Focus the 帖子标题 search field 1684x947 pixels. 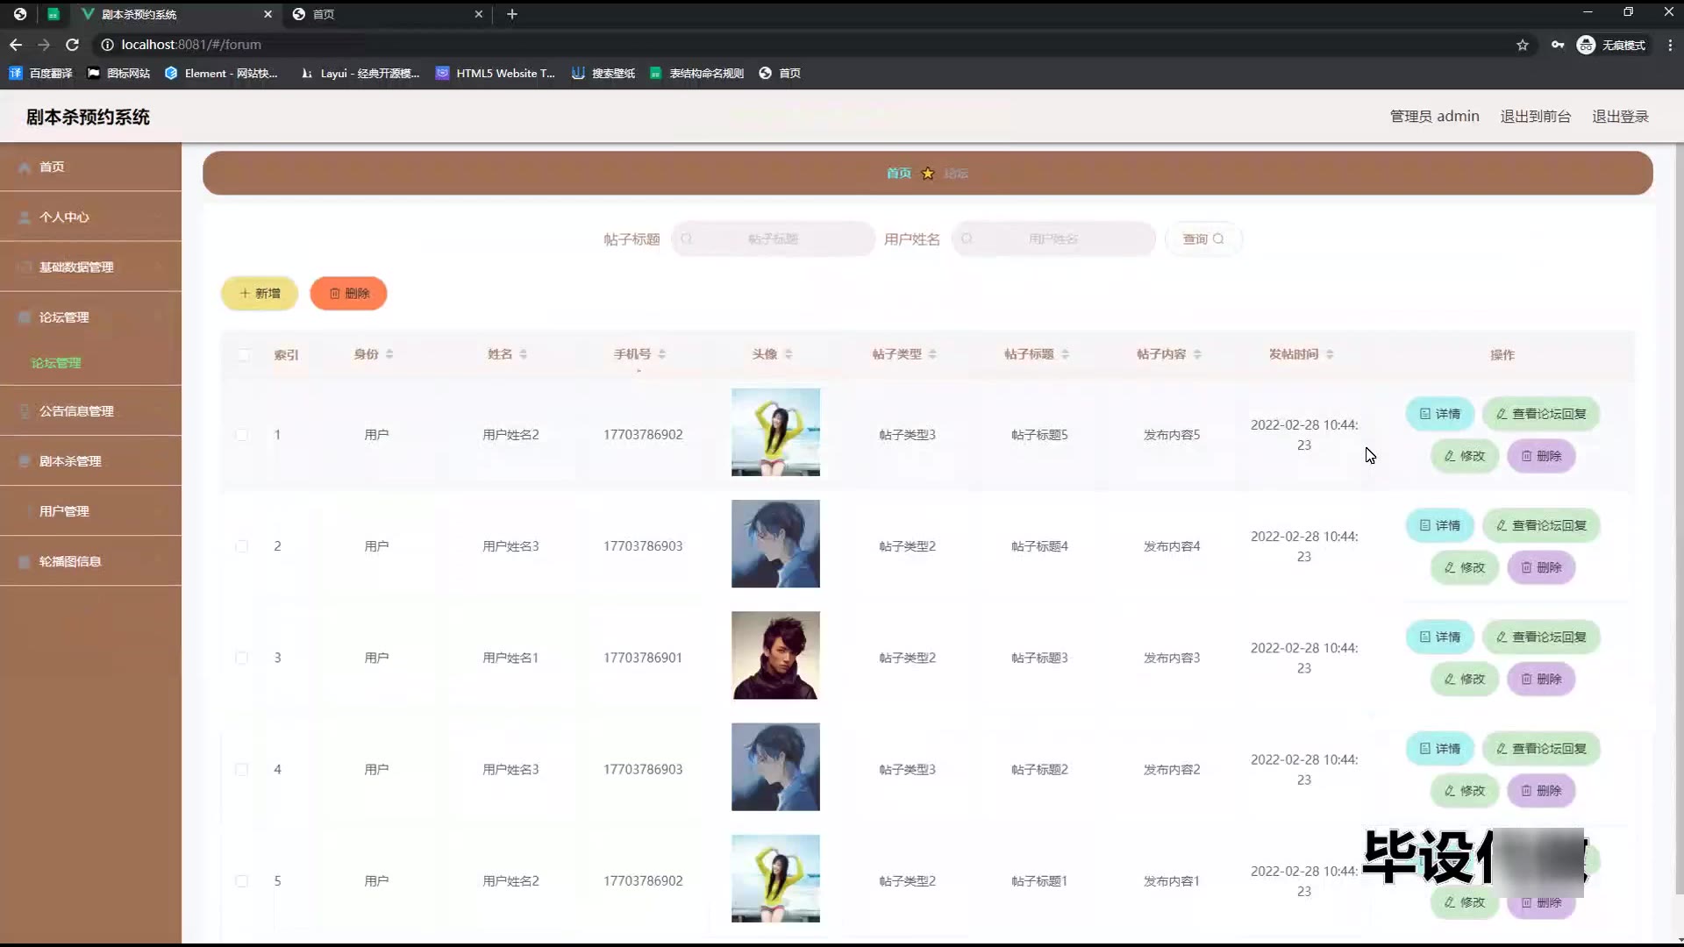coord(774,239)
